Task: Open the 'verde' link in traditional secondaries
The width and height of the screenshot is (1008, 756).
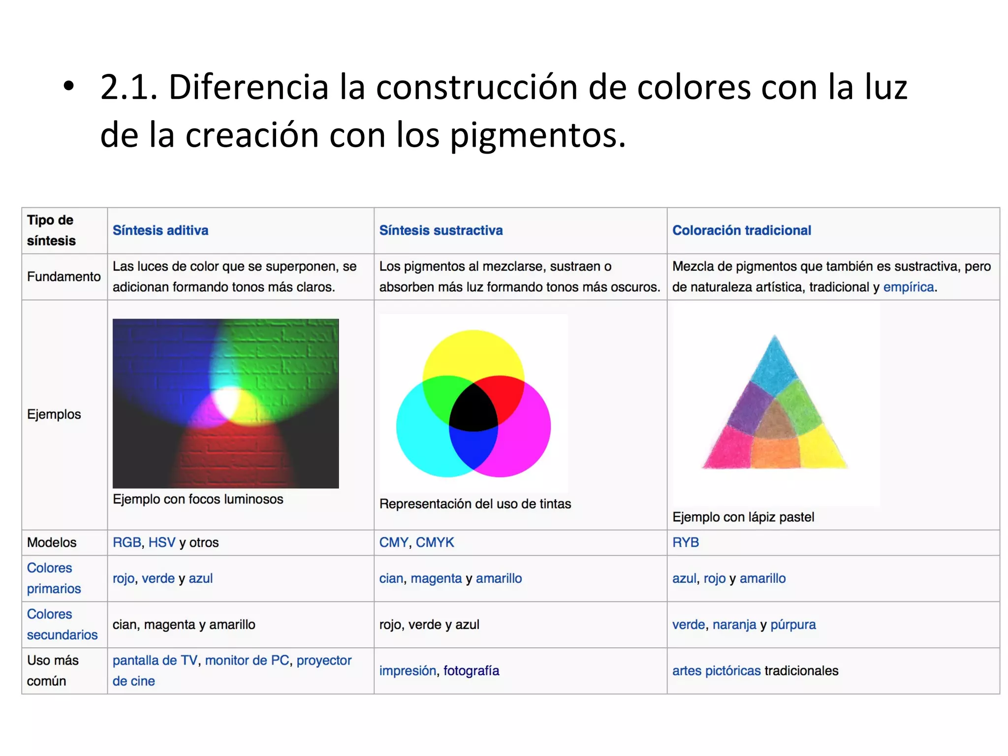Action: [689, 625]
